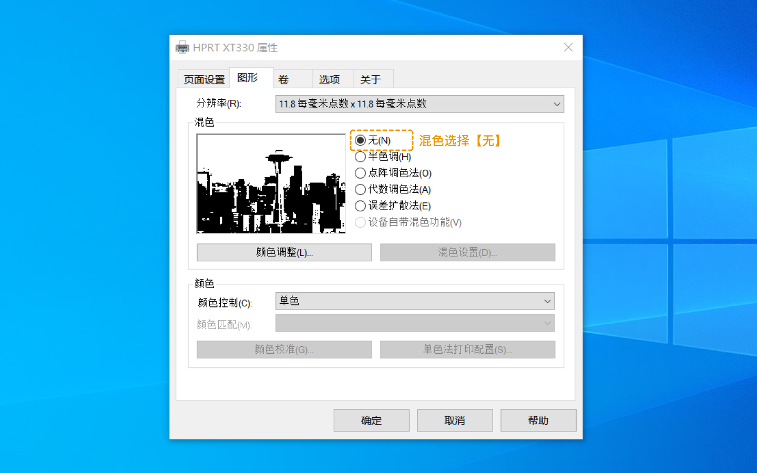Switch to the 选项 tab
This screenshot has width=757, height=473.
(x=333, y=79)
